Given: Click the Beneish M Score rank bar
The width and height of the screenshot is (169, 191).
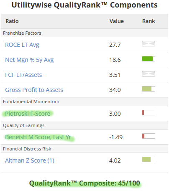Looking at the screenshot, I should (149, 136).
